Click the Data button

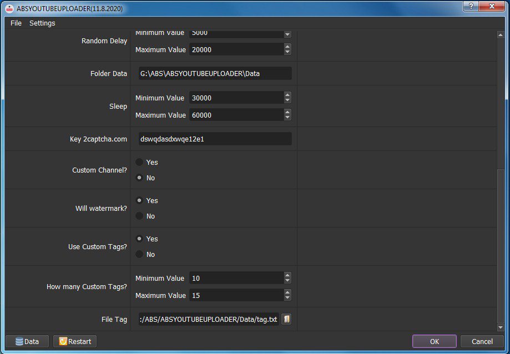tap(27, 341)
